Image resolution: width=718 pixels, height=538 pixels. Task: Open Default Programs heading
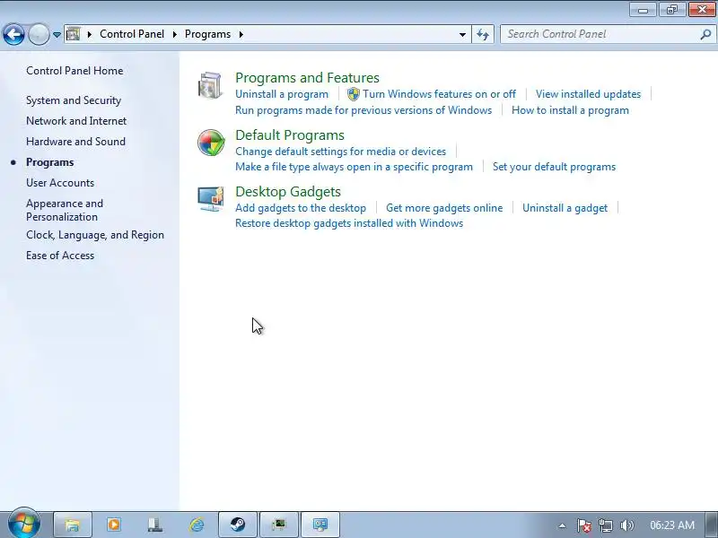click(x=290, y=135)
